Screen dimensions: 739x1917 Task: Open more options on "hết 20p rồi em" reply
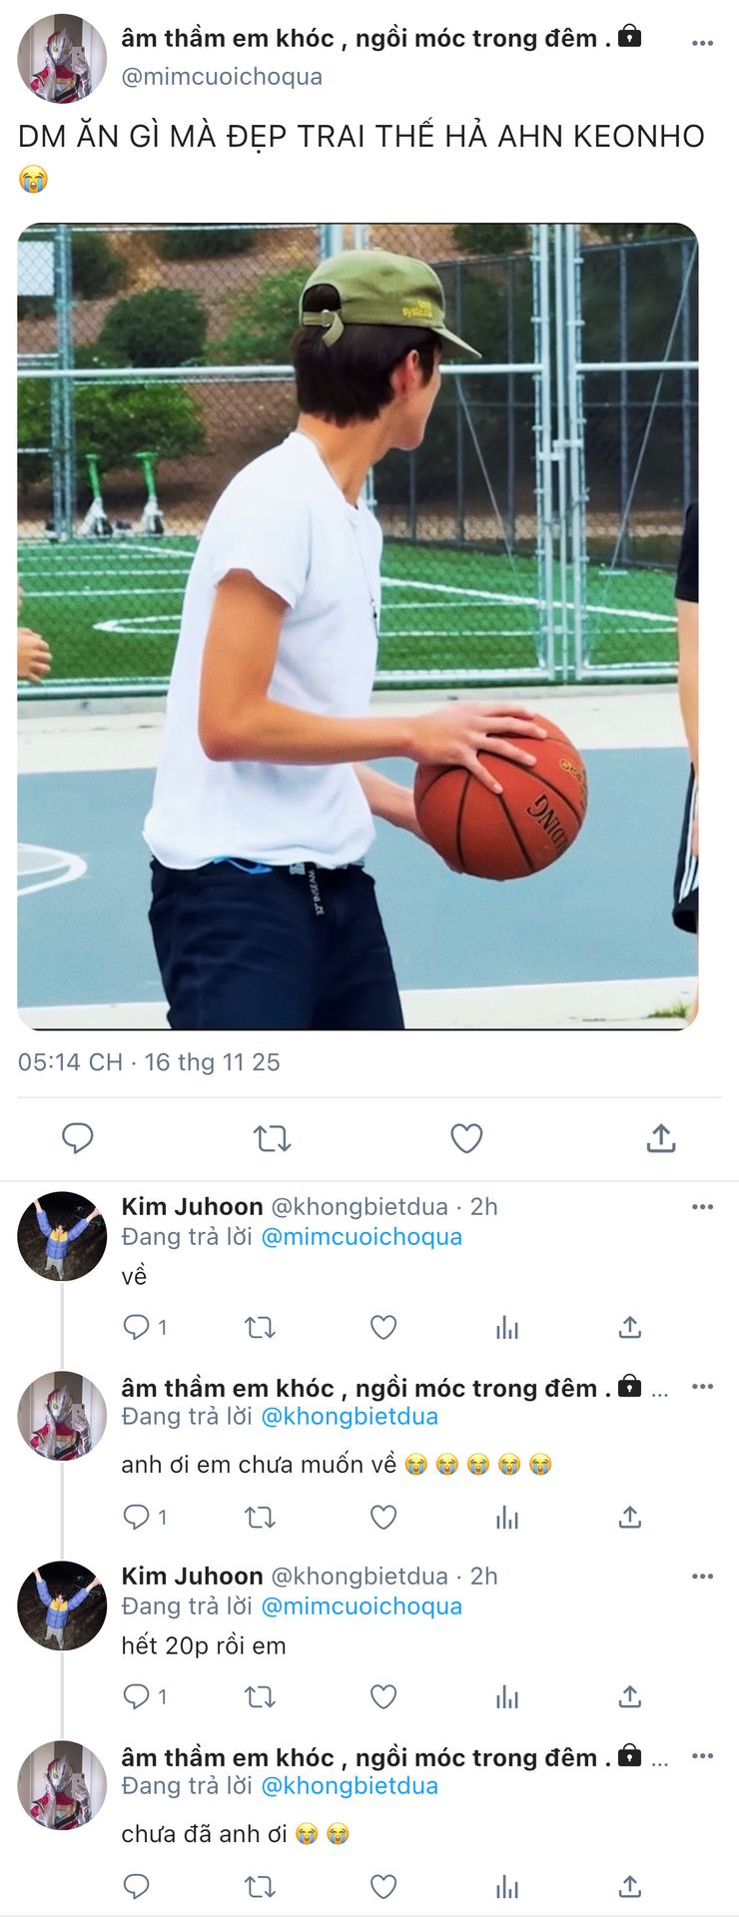point(703,1576)
